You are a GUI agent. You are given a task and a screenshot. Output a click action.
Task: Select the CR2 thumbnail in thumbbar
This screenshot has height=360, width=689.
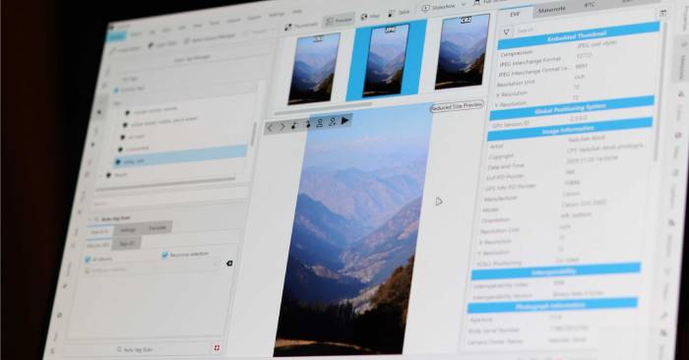click(463, 51)
